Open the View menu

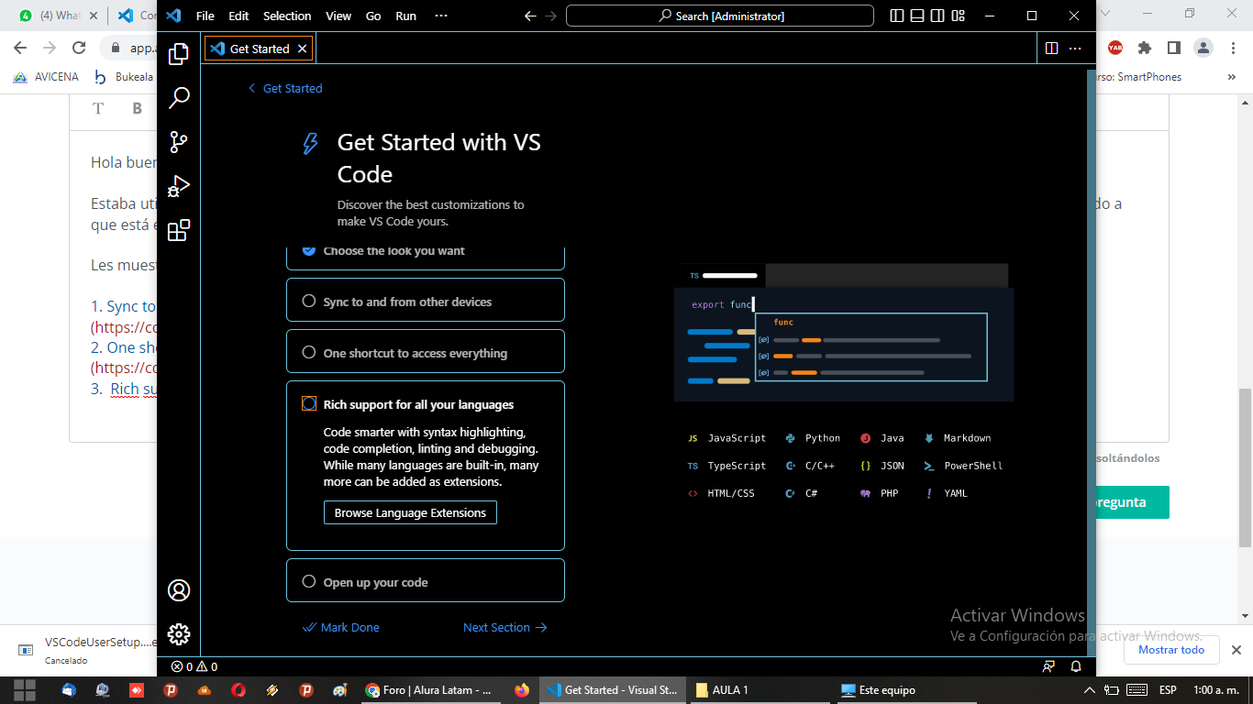pyautogui.click(x=338, y=16)
